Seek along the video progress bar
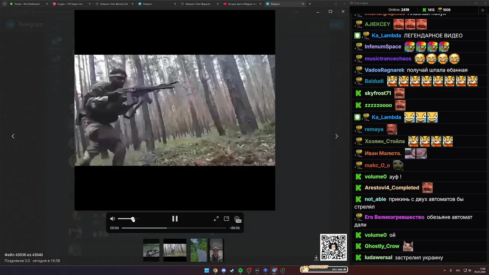489x275 pixels. tap(174, 228)
